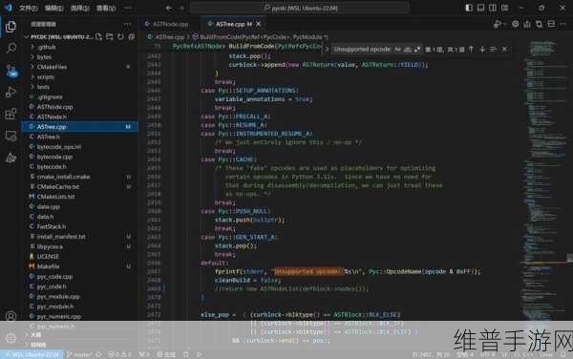Open ASTNode.h in the explorer

click(x=80, y=116)
